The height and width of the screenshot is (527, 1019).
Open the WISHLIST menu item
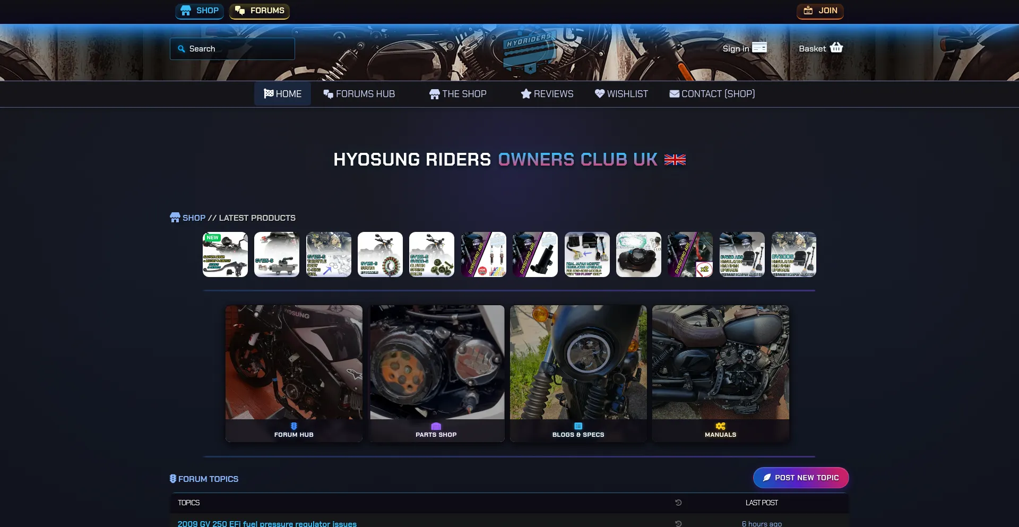tap(621, 94)
